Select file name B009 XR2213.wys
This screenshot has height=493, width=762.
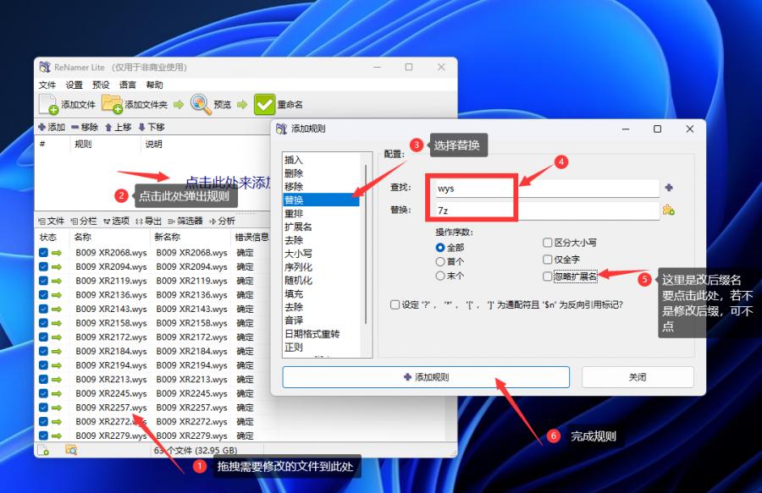pos(111,379)
